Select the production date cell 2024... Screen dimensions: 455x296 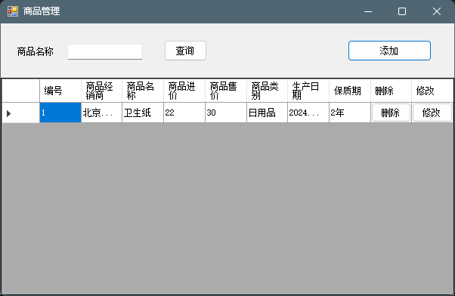coord(308,113)
